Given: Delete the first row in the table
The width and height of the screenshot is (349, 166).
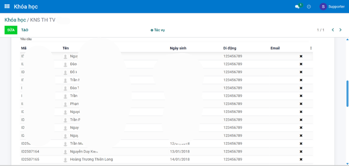Looking at the screenshot, I should pyautogui.click(x=301, y=56).
